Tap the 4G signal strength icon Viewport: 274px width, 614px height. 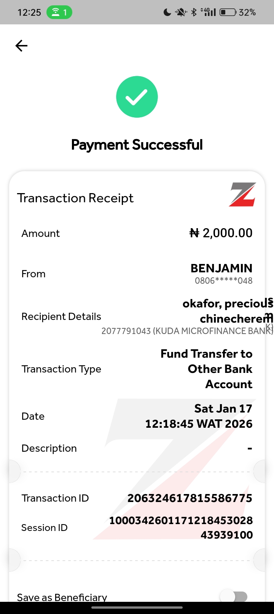click(x=209, y=13)
